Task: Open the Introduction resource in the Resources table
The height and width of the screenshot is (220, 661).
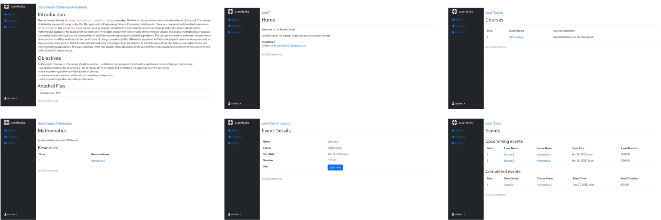Action: click(x=98, y=161)
